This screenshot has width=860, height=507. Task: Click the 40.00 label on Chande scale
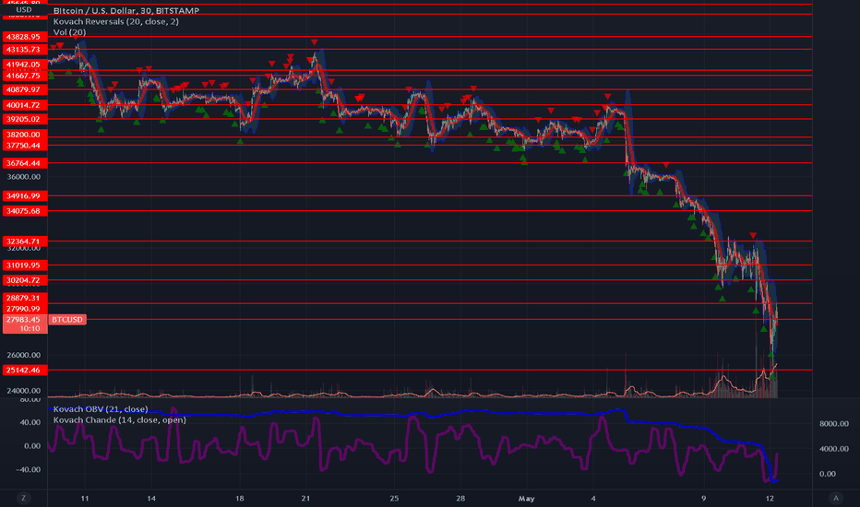30,422
